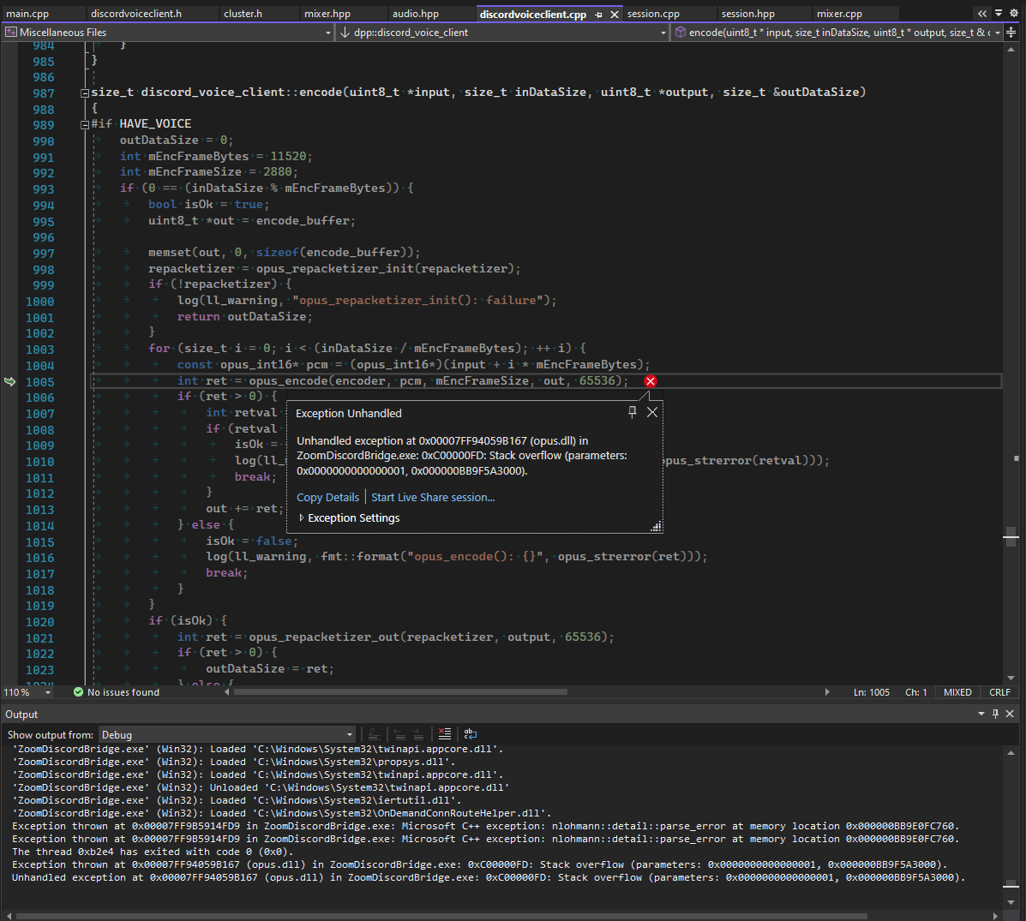Pin the Exception Unhandled popup
Screen dimensions: 1026x921
[632, 412]
